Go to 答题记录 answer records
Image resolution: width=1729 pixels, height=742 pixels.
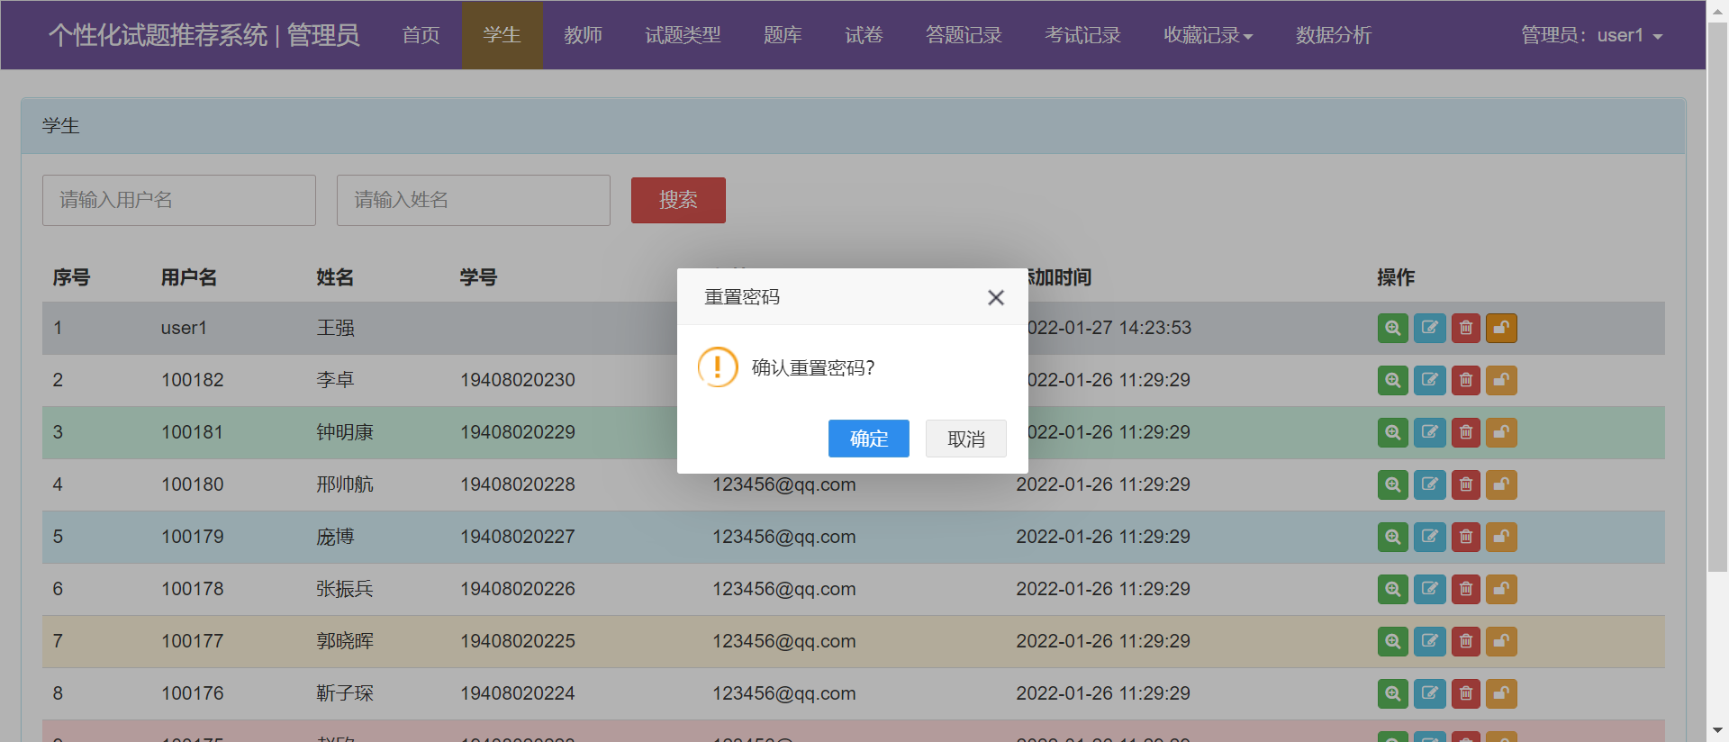pos(964,35)
